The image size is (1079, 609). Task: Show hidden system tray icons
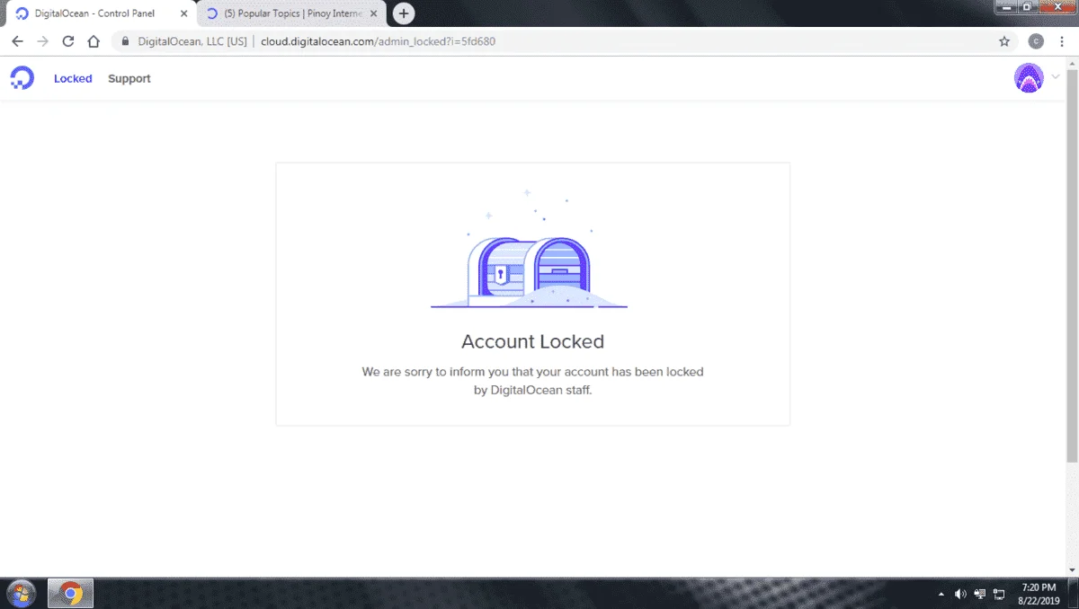[x=941, y=594]
